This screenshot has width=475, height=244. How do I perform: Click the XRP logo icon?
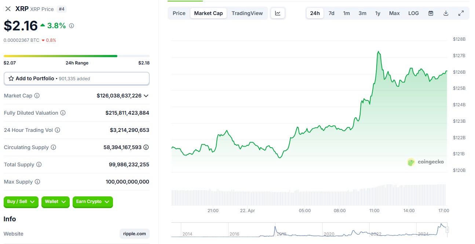8,9
